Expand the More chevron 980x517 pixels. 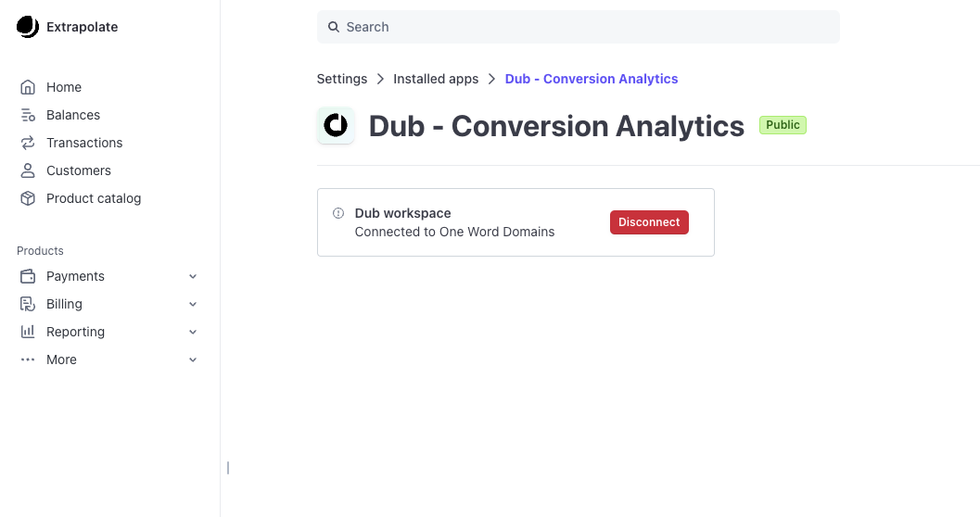coord(193,359)
